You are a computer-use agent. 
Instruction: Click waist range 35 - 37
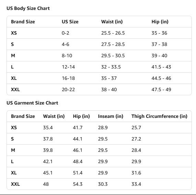click(x=109, y=78)
